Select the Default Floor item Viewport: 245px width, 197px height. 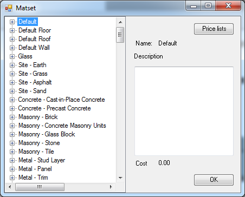[x=35, y=30]
